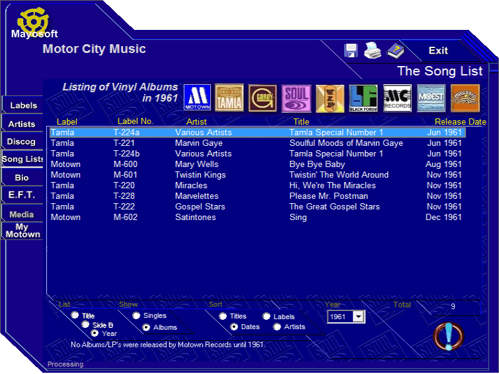This screenshot has width=499, height=374.
Task: Select Hi, We're The Miracles row
Action: pos(258,185)
